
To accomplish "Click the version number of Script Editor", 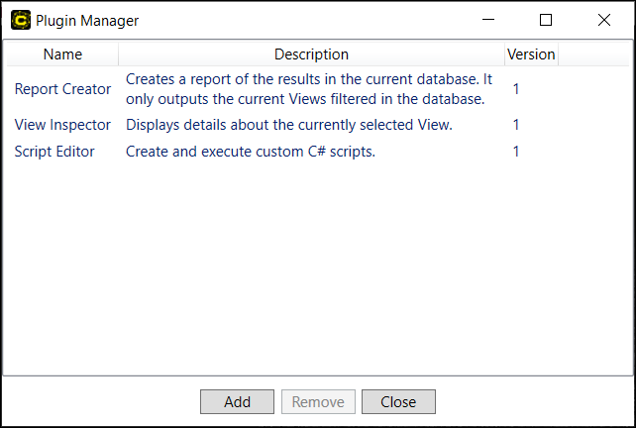I will [516, 152].
